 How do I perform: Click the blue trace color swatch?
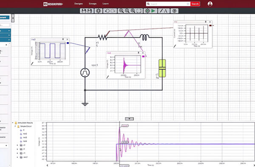pyautogui.click(x=68, y=43)
